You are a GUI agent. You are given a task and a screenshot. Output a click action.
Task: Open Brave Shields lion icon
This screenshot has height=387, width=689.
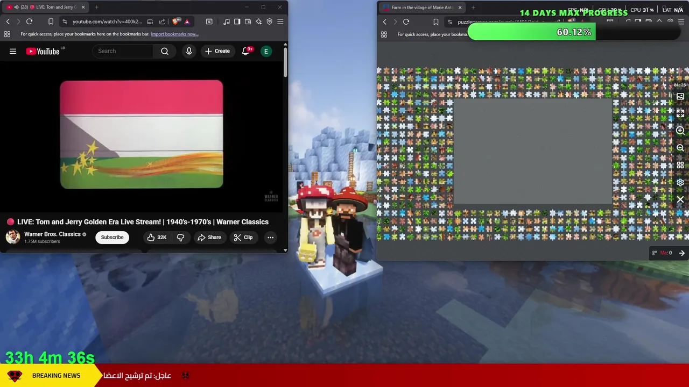point(177,21)
